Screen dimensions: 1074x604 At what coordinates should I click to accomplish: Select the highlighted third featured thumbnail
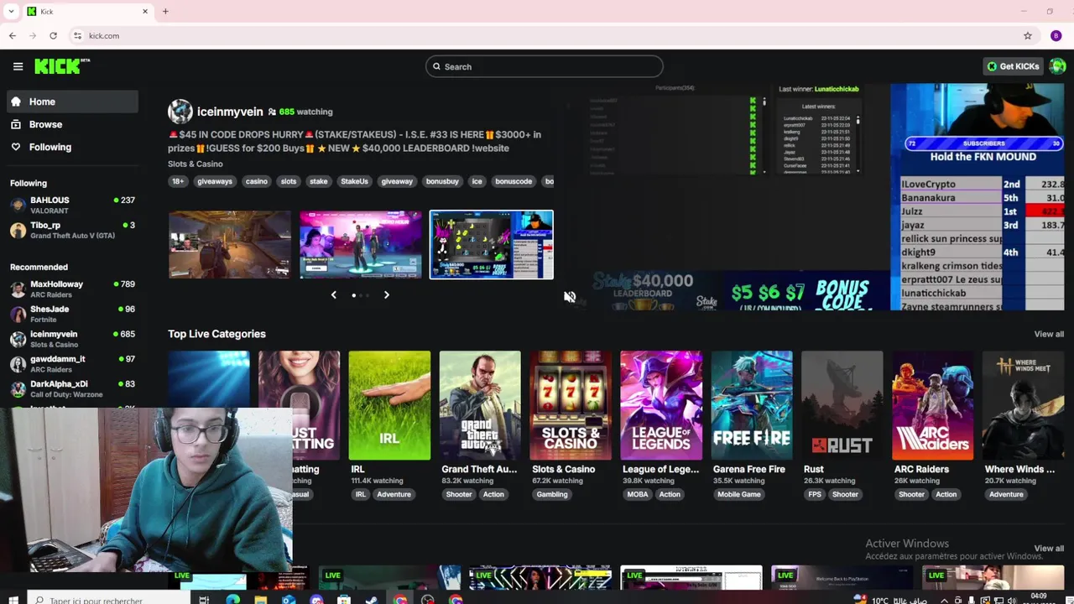click(x=492, y=244)
